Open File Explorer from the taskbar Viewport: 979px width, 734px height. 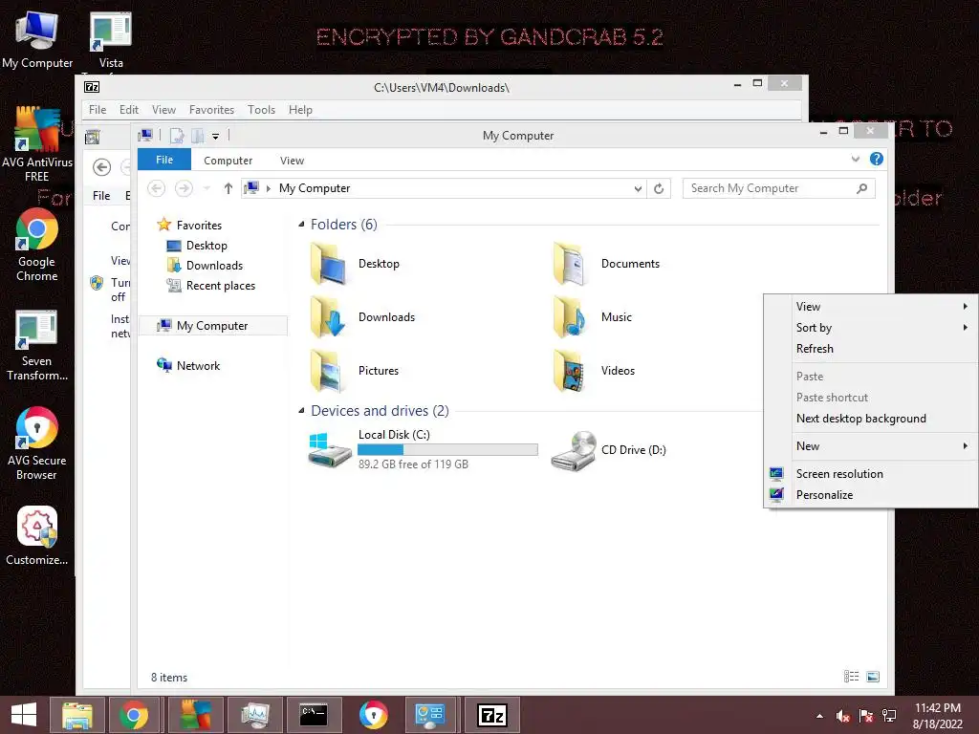tap(77, 715)
